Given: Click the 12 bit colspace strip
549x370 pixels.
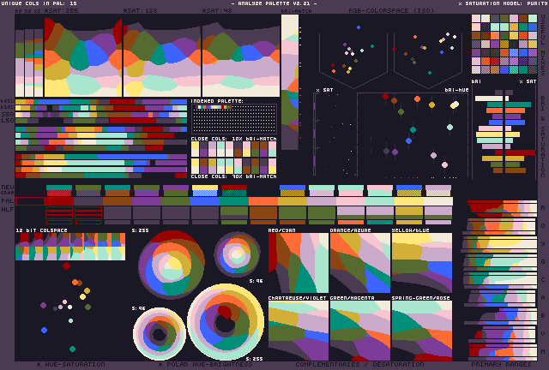Looking at the screenshot, I should (70, 247).
